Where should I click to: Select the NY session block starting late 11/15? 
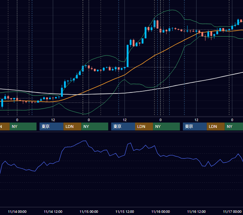[167, 126]
